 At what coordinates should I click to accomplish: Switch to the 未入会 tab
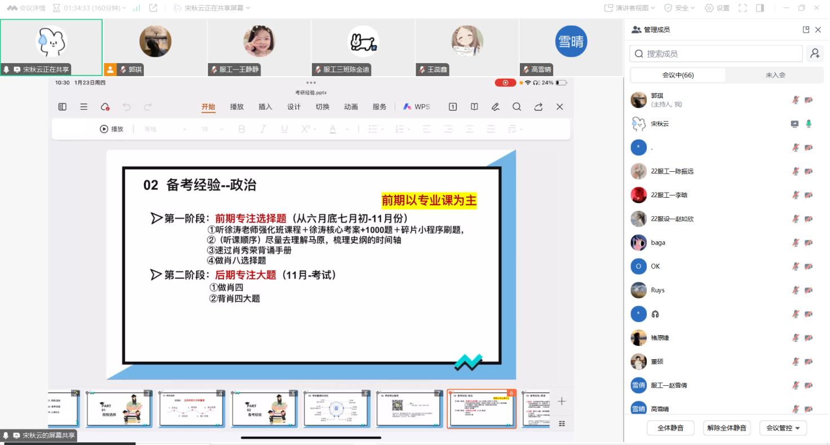(x=775, y=75)
